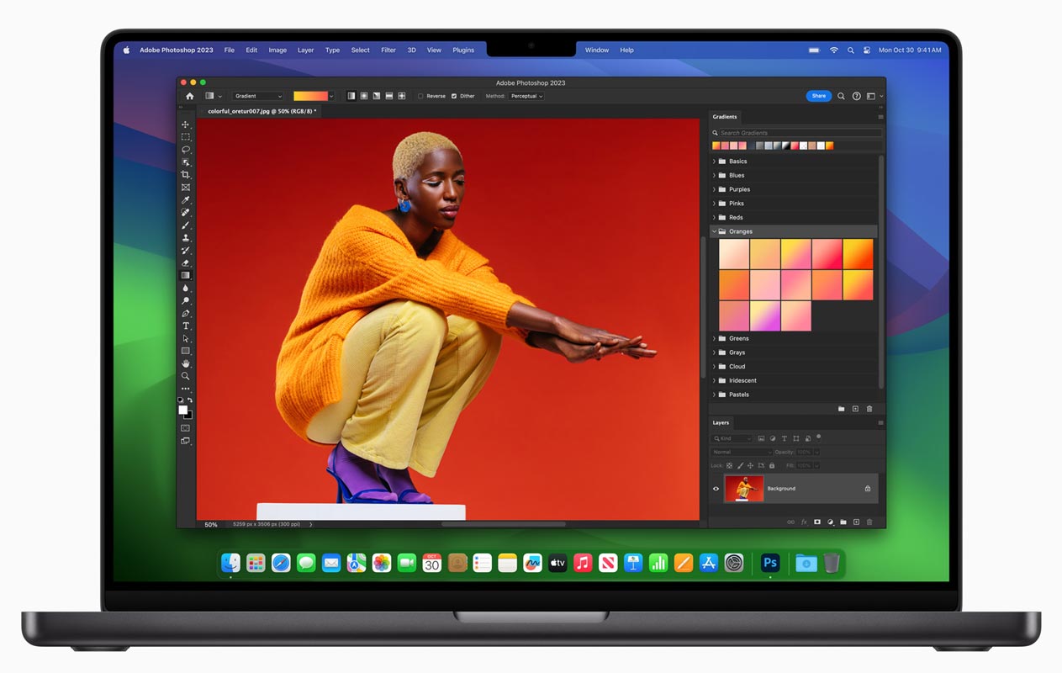Select the Crop tool
1062x673 pixels.
pyautogui.click(x=186, y=175)
